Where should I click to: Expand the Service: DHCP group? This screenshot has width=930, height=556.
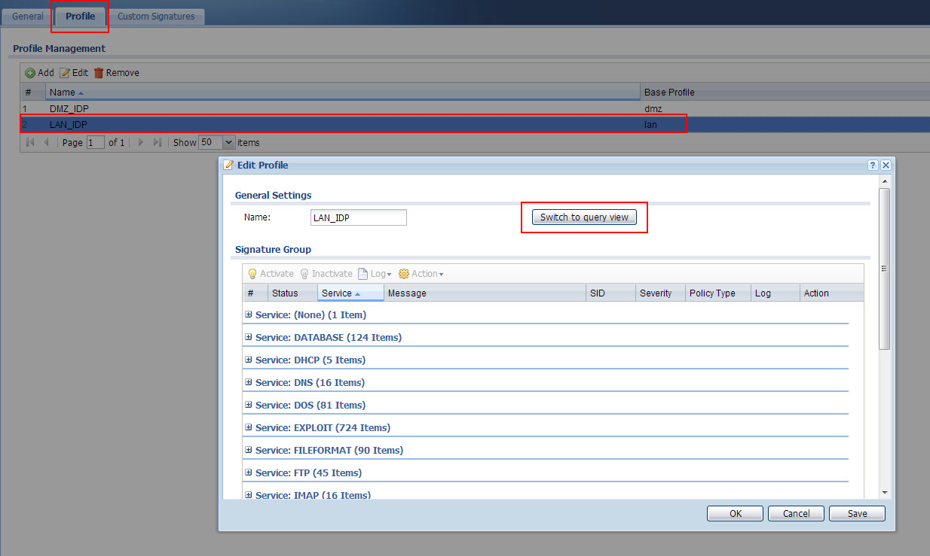tap(249, 360)
